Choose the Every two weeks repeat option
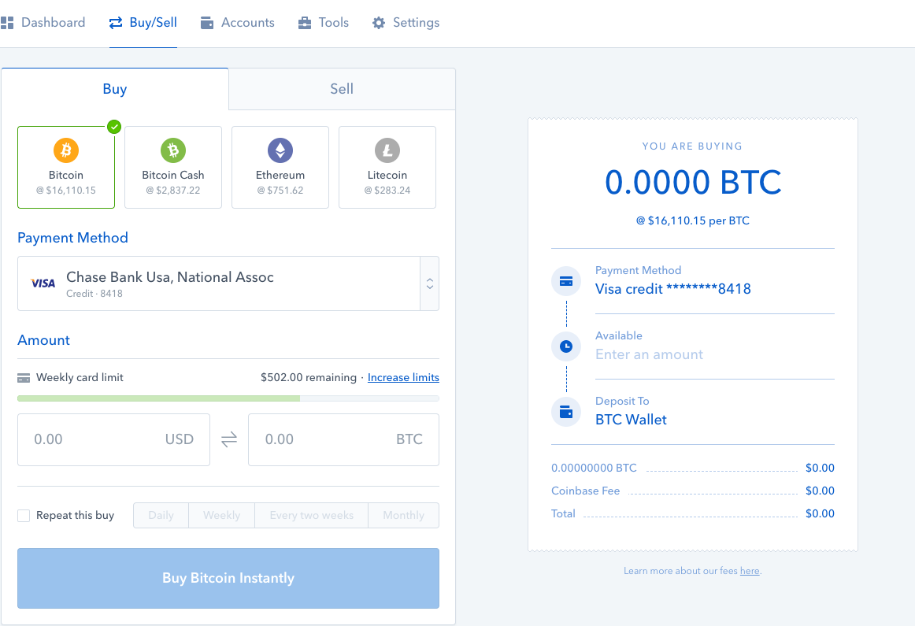915x626 pixels. [312, 515]
